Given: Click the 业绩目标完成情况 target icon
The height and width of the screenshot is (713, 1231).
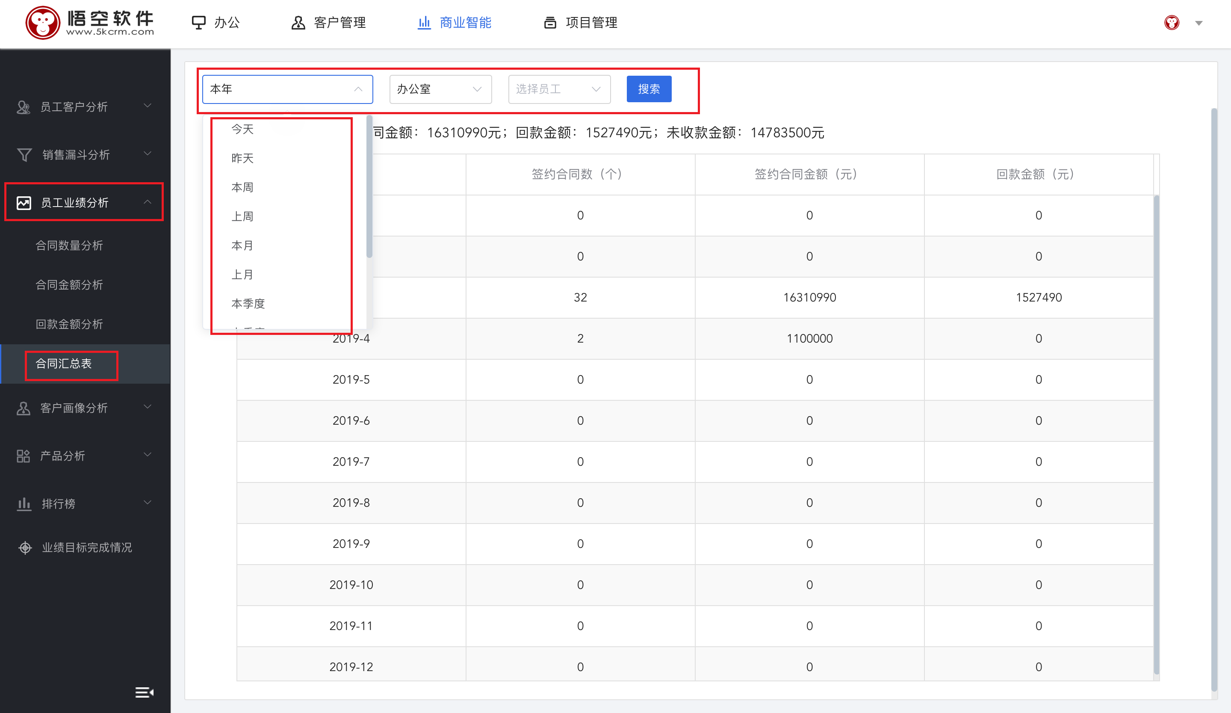Looking at the screenshot, I should pos(25,547).
